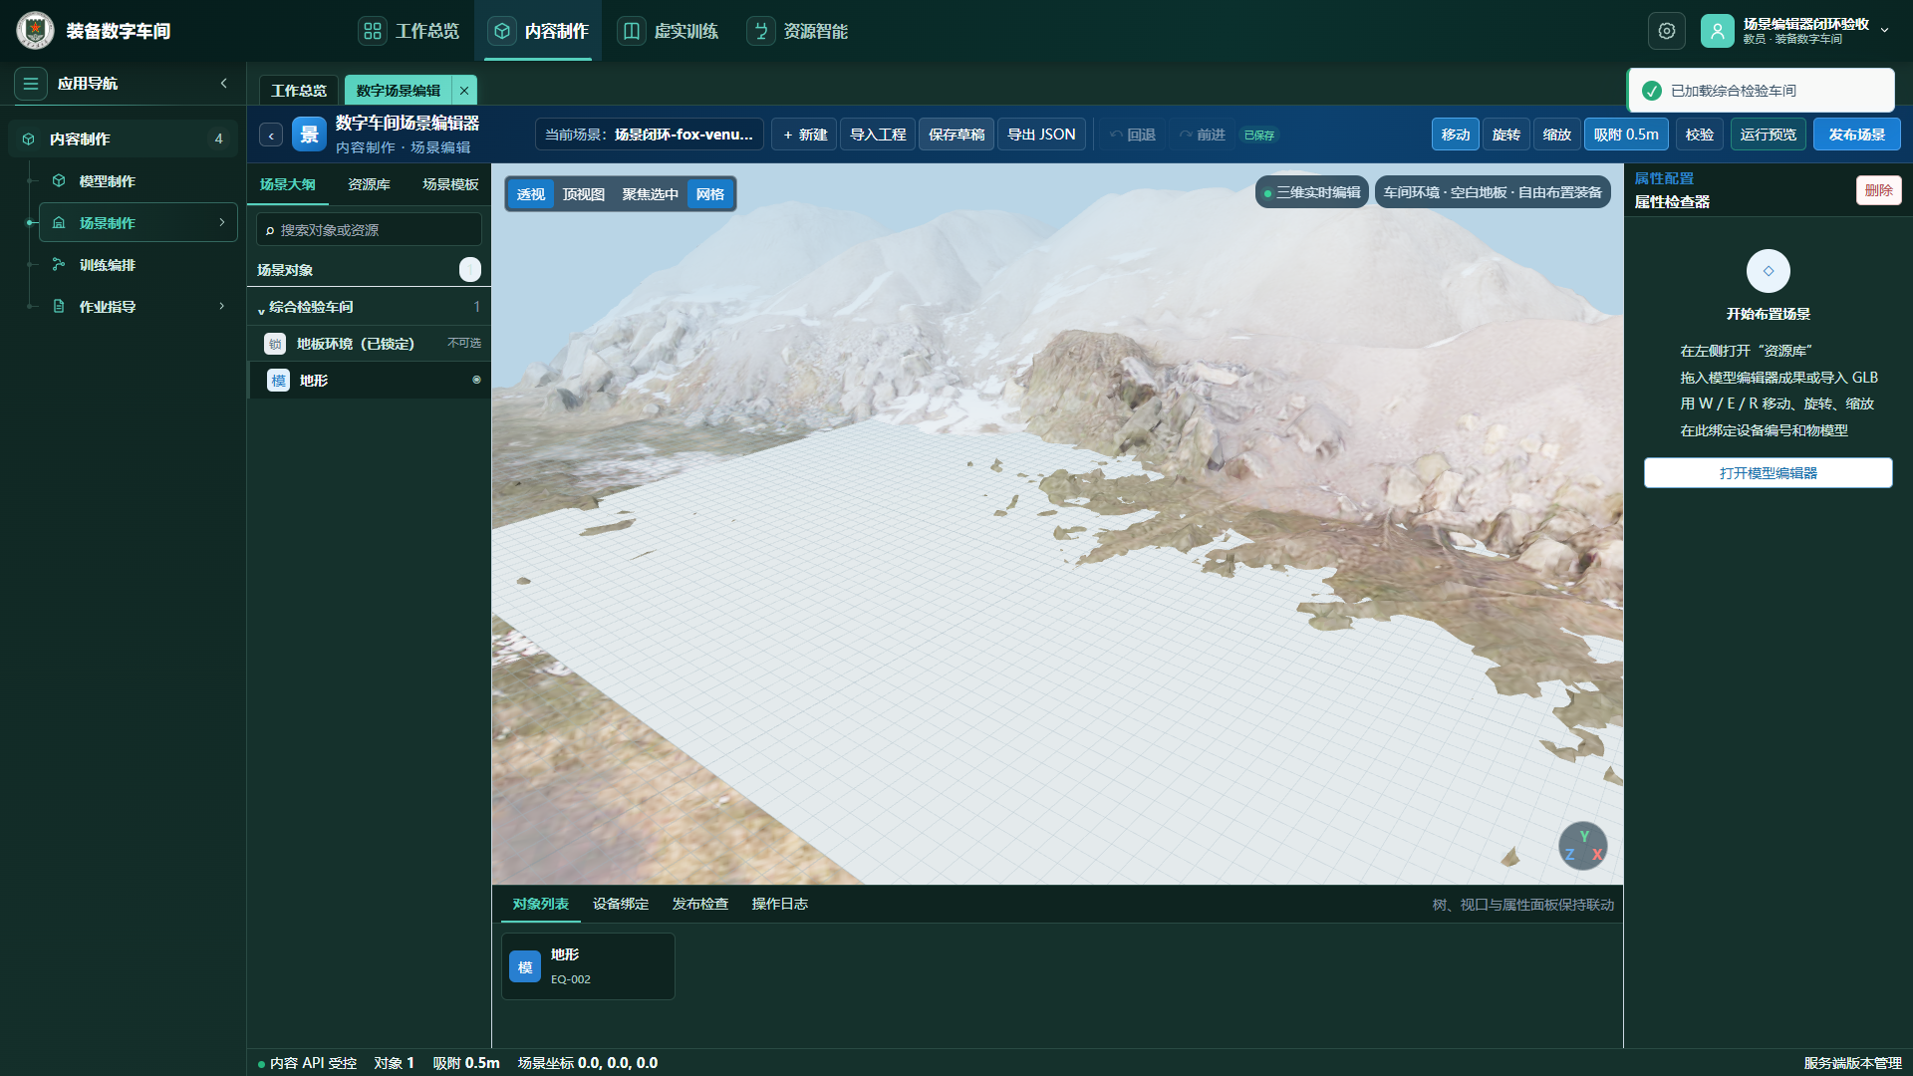Click the green checkmark in the notification
Viewport: 1913px width, 1076px height.
click(x=1652, y=91)
